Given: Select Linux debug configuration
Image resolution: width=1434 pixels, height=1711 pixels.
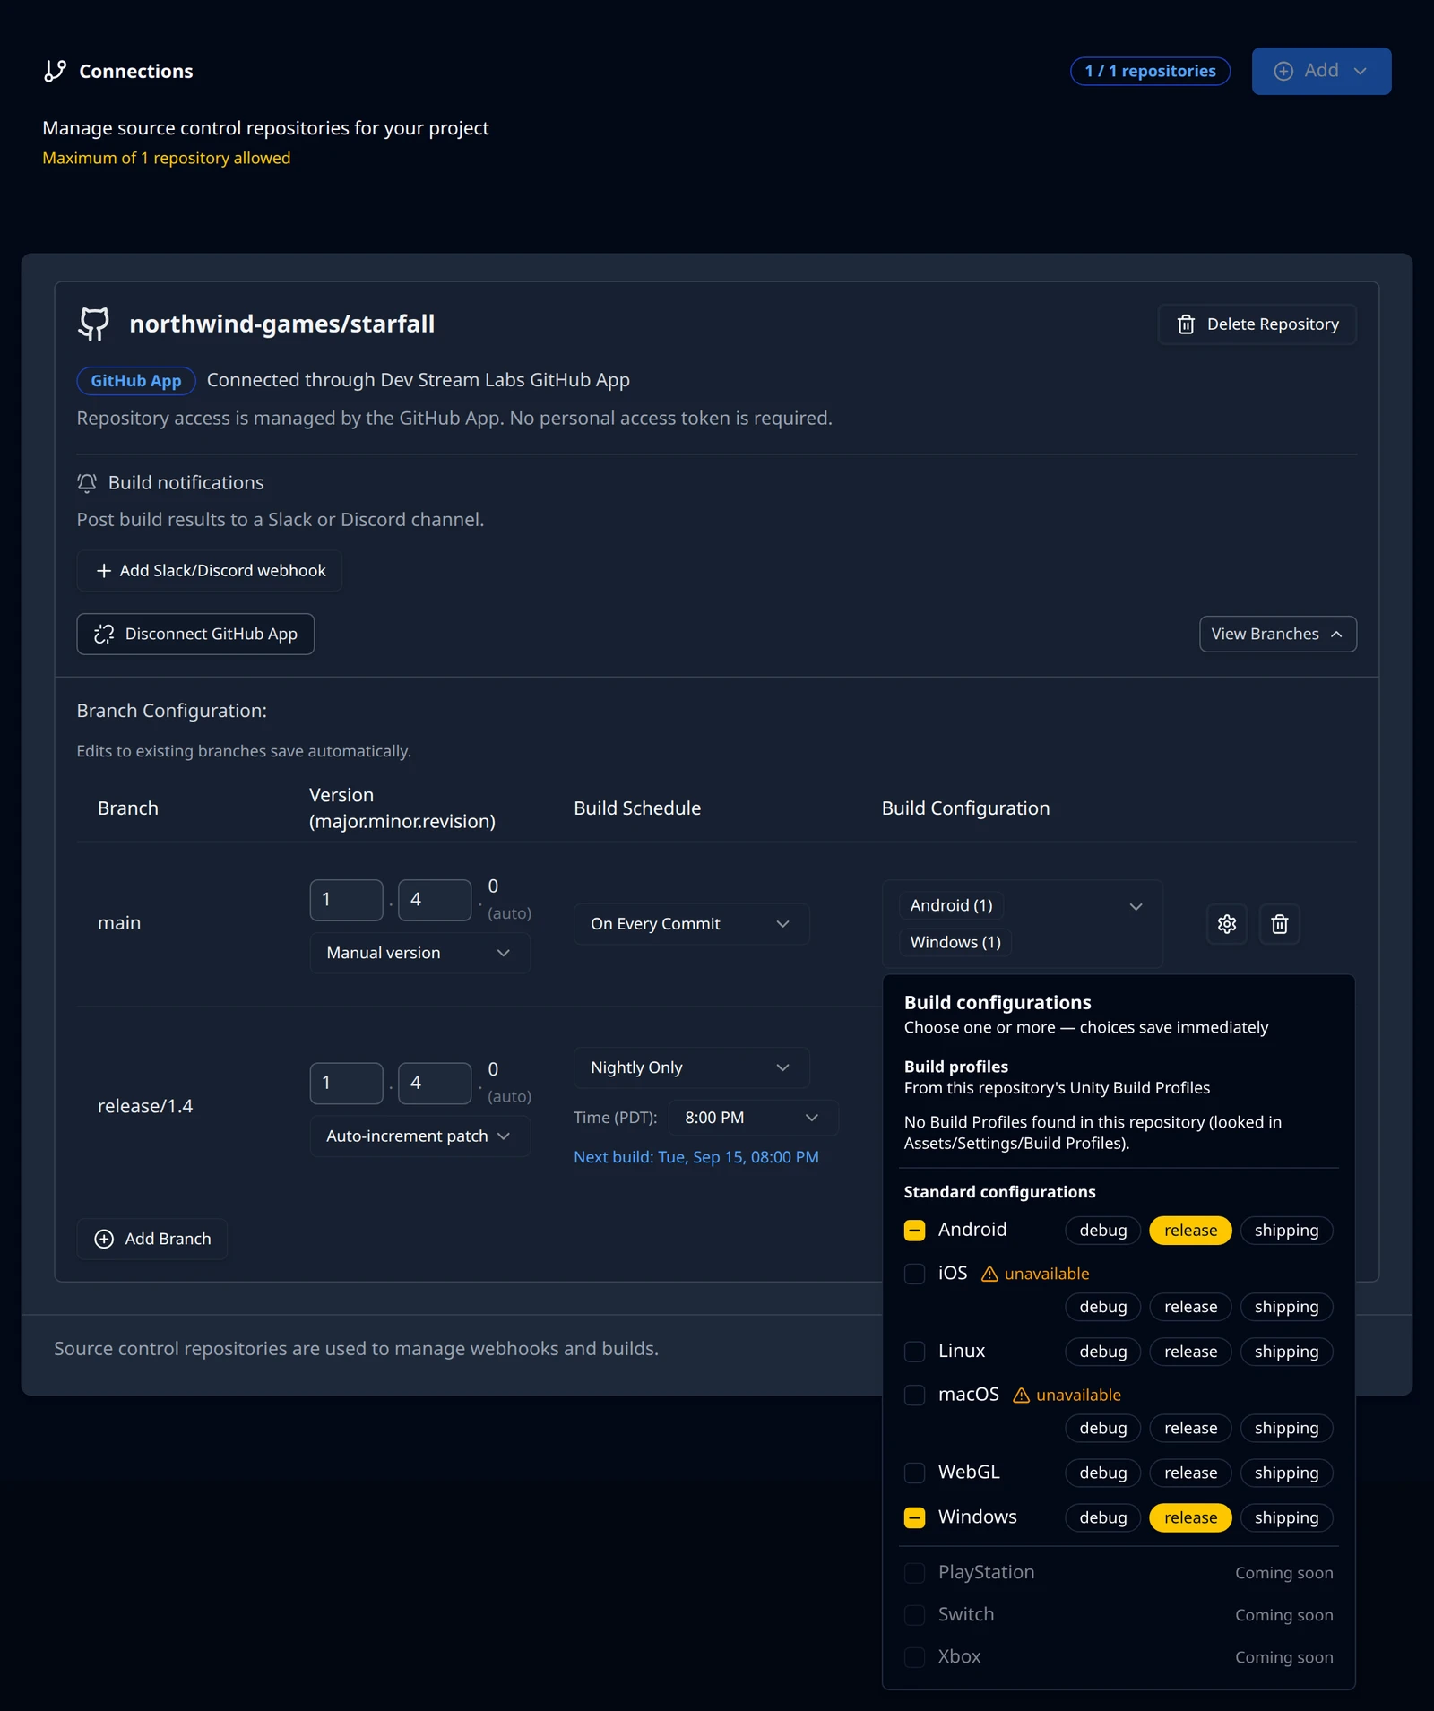Looking at the screenshot, I should click(1102, 1352).
